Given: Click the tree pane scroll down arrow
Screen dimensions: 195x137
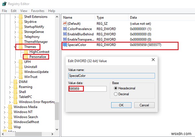Looking at the screenshot, I should pos(57,130).
